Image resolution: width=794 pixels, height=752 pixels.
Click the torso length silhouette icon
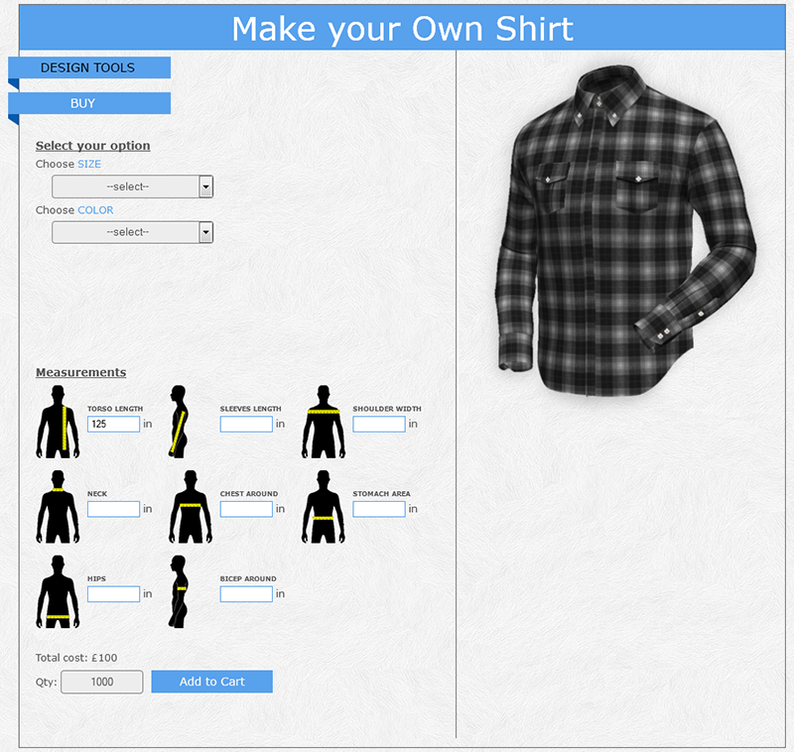point(58,422)
